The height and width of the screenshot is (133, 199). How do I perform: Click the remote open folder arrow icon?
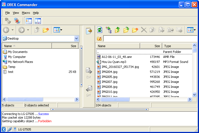pos(126,30)
